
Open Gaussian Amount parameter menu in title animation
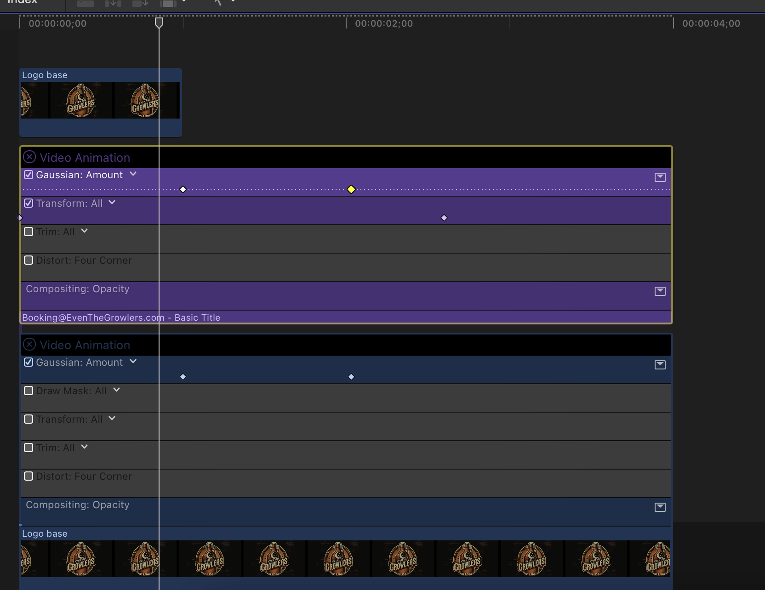click(x=133, y=174)
